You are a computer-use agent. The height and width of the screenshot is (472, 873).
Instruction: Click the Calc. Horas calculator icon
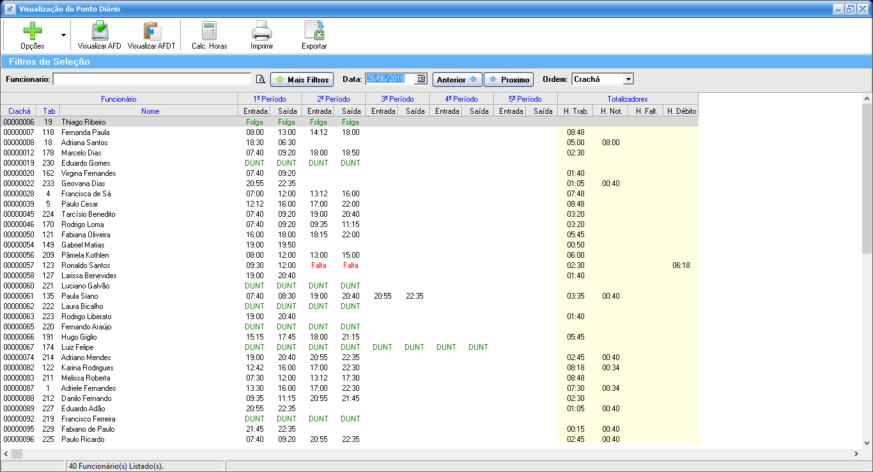pyautogui.click(x=209, y=32)
